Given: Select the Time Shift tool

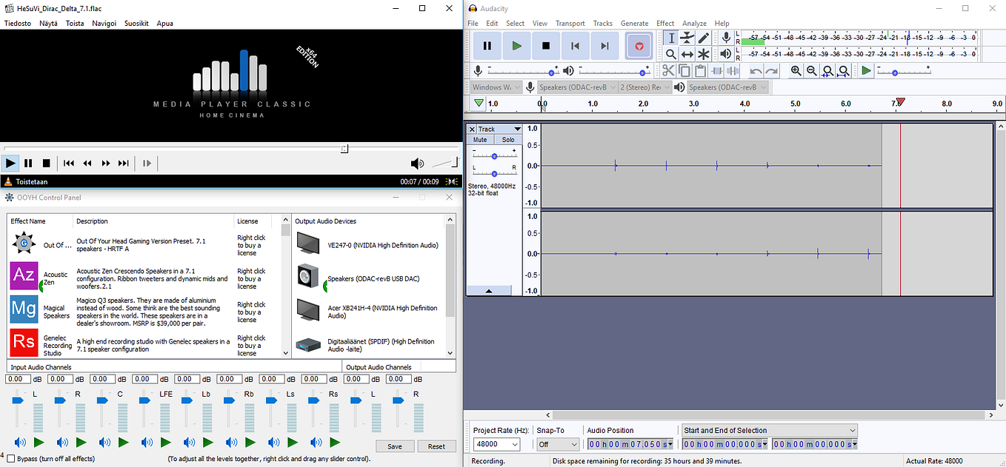Looking at the screenshot, I should (x=687, y=53).
